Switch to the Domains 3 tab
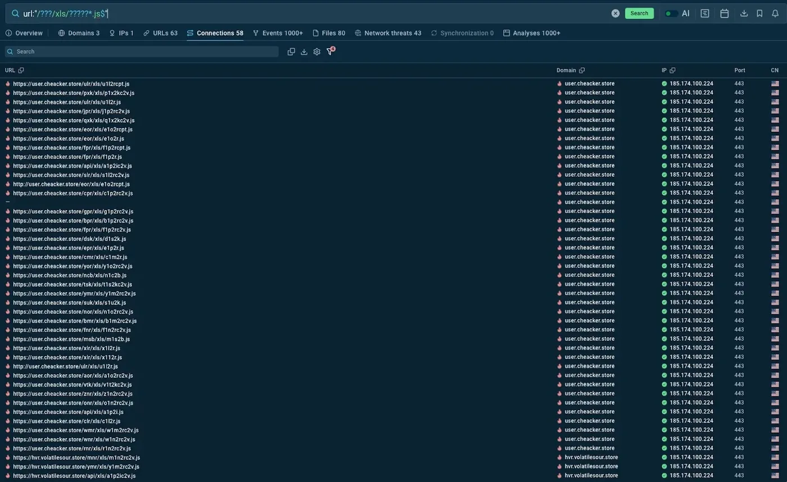This screenshot has width=787, height=482. (x=79, y=33)
